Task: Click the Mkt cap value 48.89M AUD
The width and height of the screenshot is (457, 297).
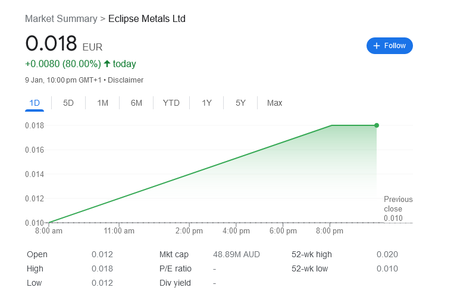Action: click(236, 254)
